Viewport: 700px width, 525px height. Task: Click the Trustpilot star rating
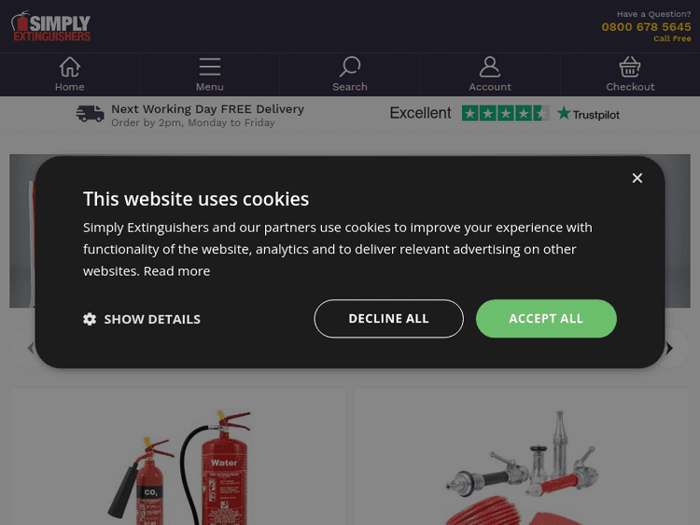(505, 114)
